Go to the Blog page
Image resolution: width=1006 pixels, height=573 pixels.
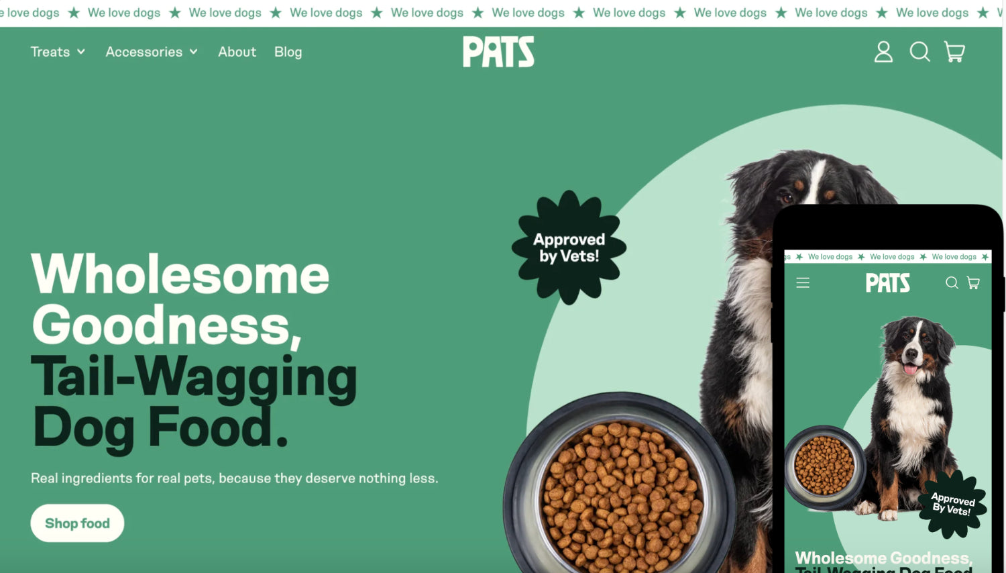(288, 52)
